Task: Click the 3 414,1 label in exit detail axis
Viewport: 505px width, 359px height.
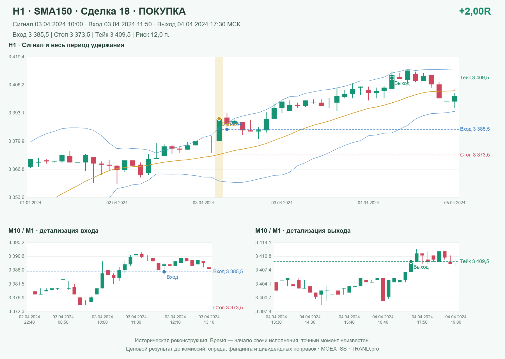Action: pos(263,243)
